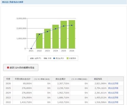Click the 拠出金累計 column header

point(60,79)
